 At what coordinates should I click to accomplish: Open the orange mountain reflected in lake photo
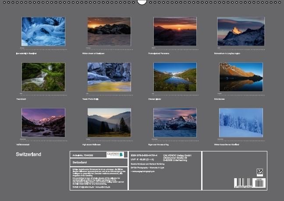click(241, 77)
